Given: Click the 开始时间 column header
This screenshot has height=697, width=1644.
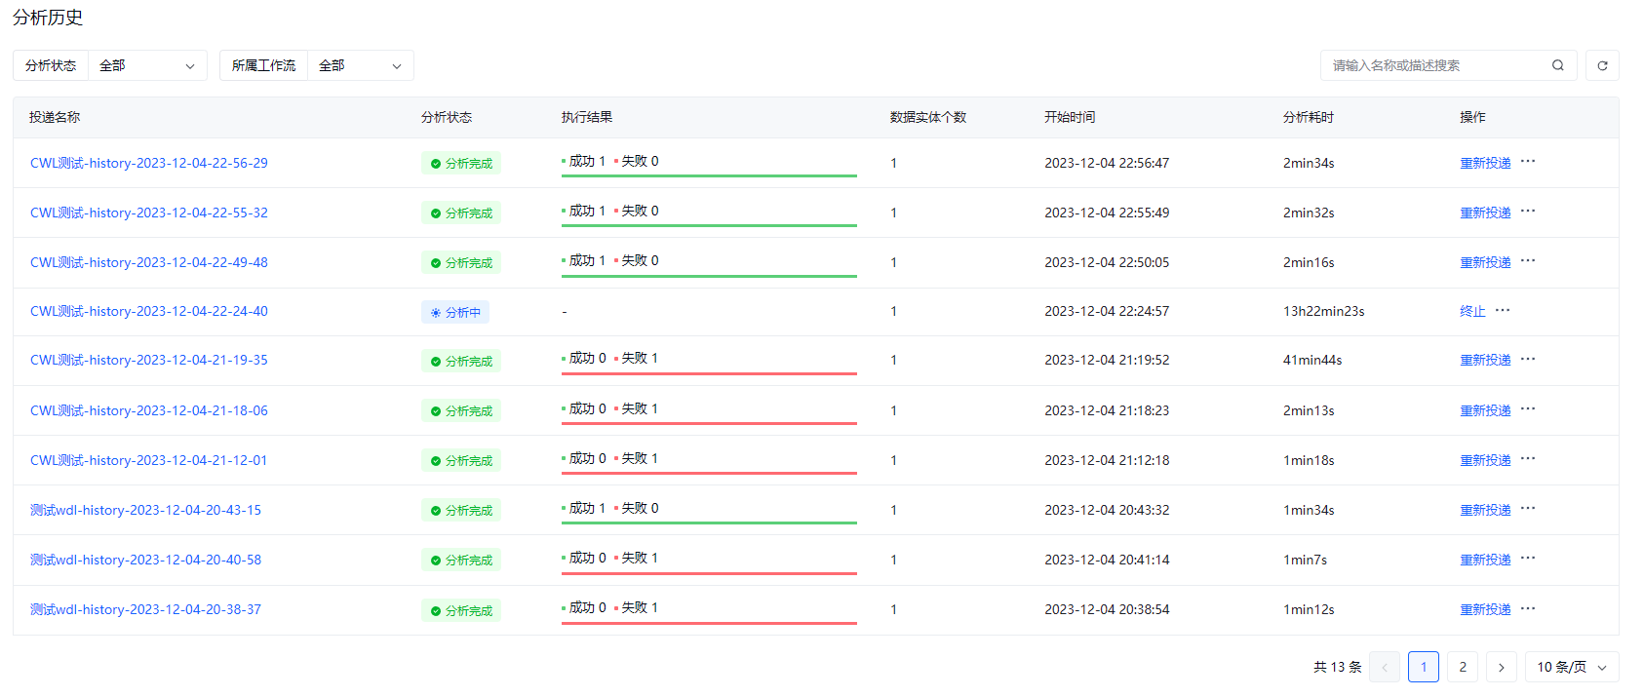Looking at the screenshot, I should [x=1070, y=117].
